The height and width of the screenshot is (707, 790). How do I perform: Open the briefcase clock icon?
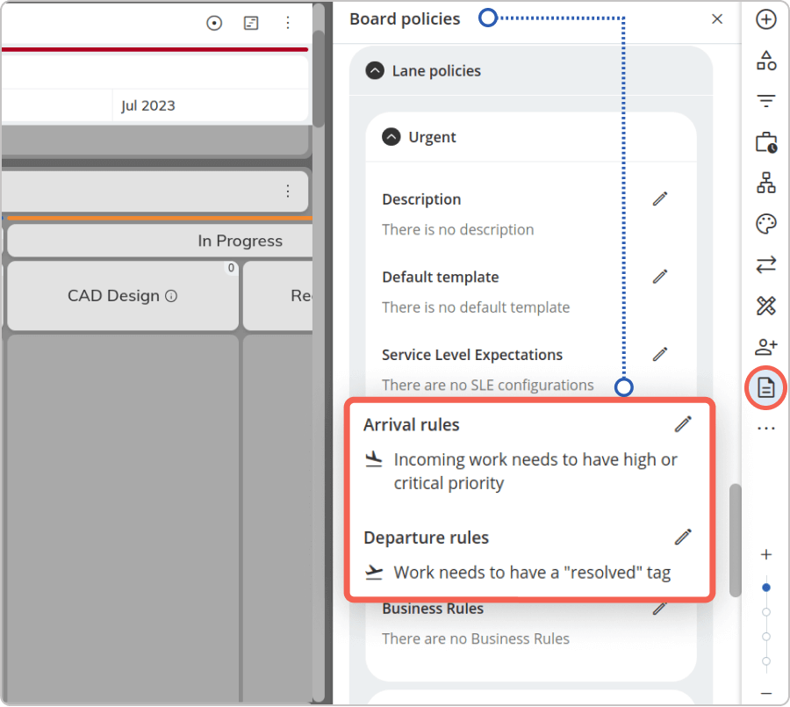point(765,142)
